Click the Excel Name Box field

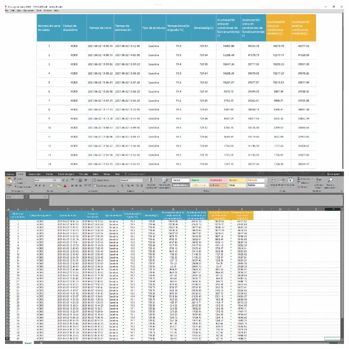(15, 197)
